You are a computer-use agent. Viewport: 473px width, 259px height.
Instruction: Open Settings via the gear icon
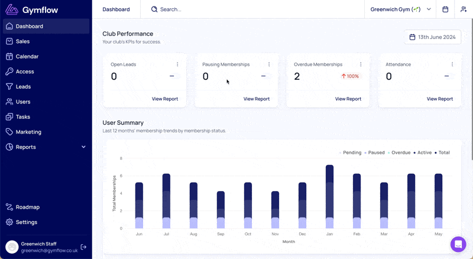(9, 222)
